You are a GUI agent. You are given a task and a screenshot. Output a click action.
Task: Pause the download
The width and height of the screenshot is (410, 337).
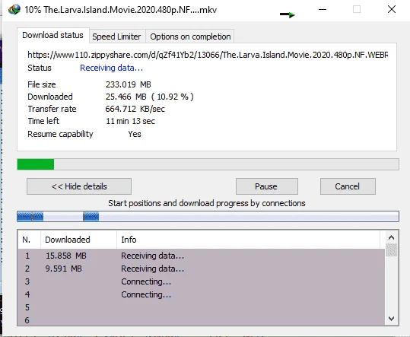tap(267, 186)
